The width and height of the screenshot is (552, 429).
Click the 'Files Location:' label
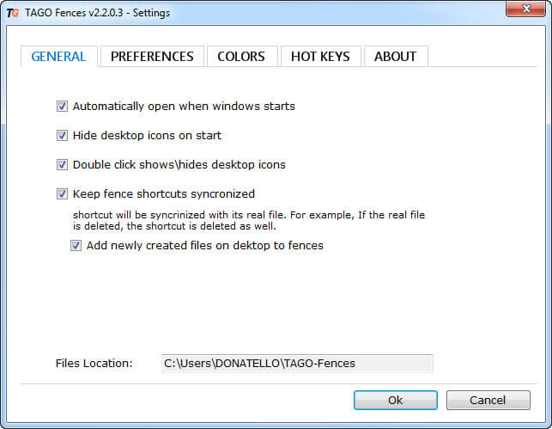[x=94, y=364]
